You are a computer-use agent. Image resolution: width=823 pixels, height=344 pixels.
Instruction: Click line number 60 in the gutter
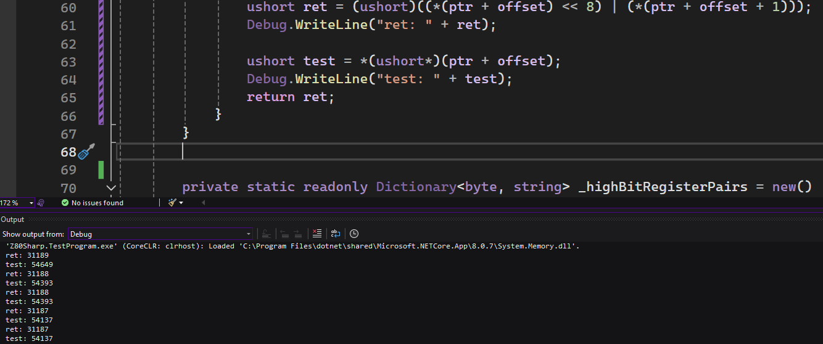tap(68, 7)
